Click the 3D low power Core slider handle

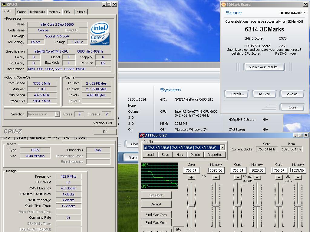pyautogui.click(x=238, y=205)
